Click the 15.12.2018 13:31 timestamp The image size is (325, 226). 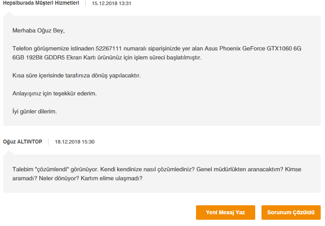111,4
